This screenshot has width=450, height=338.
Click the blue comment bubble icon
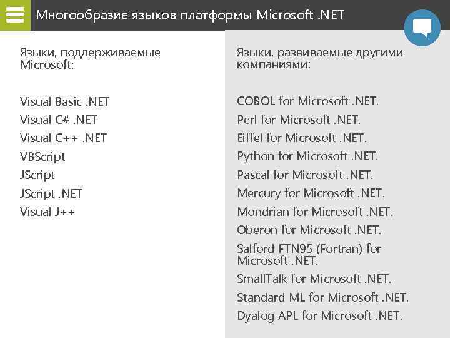[x=422, y=28]
